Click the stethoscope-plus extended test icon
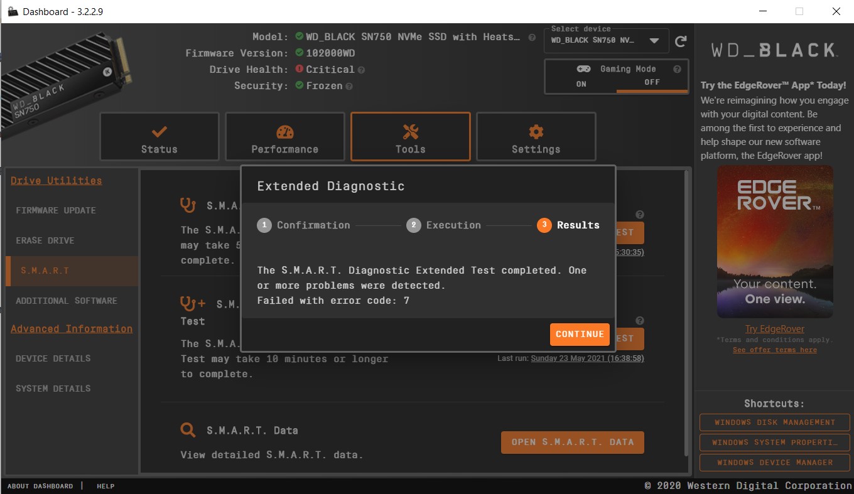The height and width of the screenshot is (494, 854). [x=193, y=304]
